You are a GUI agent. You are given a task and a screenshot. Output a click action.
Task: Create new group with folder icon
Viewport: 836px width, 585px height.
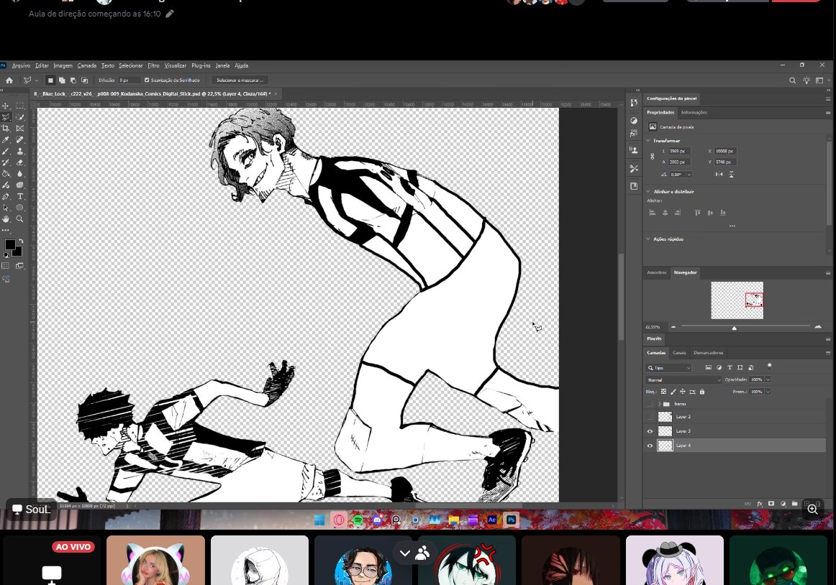point(794,504)
